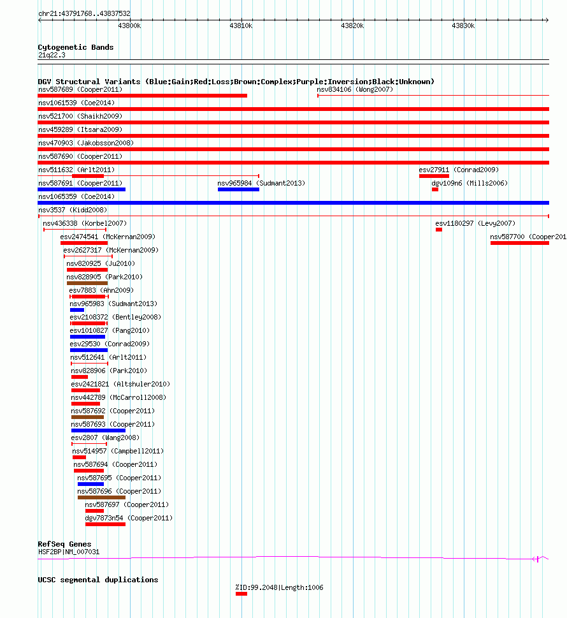Click esv2421821 (Altshuler2010) label
The width and height of the screenshot is (567, 618).
click(120, 385)
